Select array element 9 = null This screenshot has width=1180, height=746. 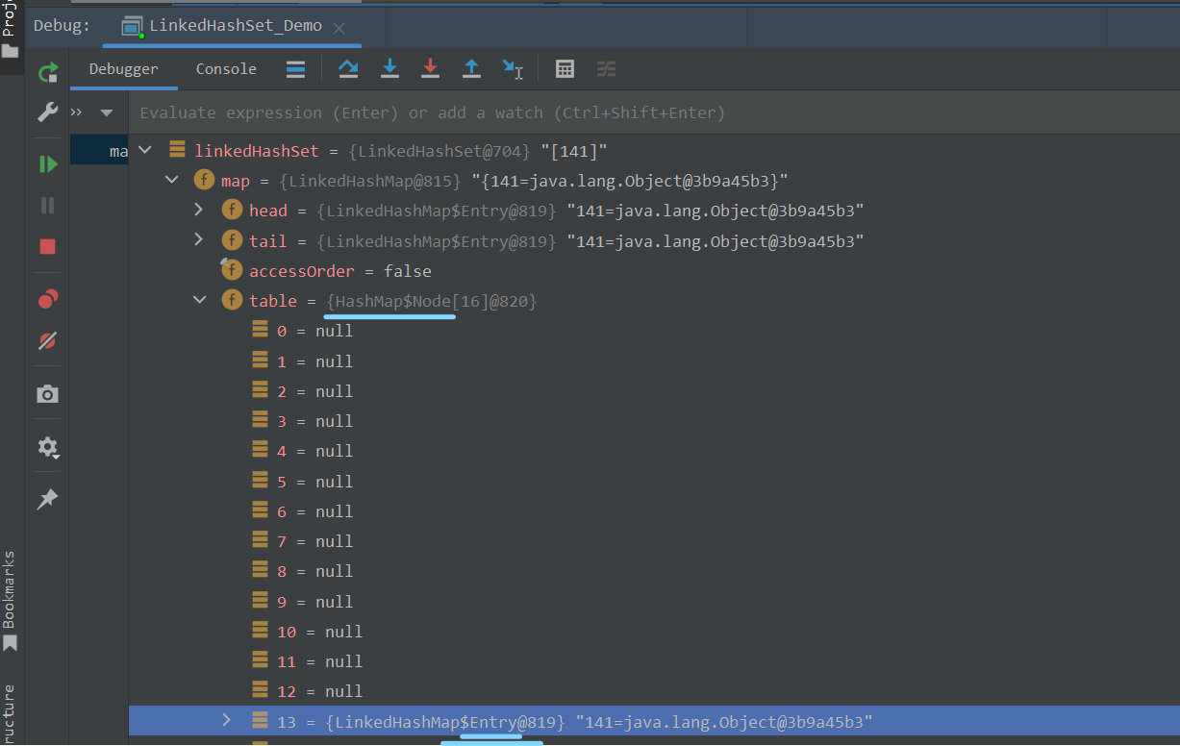[x=654, y=602]
